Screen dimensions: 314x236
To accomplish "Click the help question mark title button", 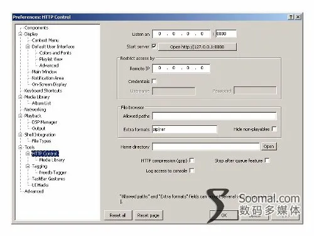I will (291, 17).
